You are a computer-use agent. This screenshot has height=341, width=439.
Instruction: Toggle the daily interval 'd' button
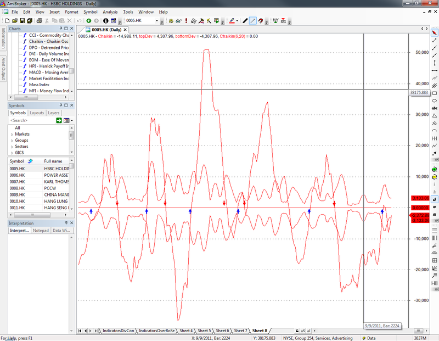pos(434,199)
